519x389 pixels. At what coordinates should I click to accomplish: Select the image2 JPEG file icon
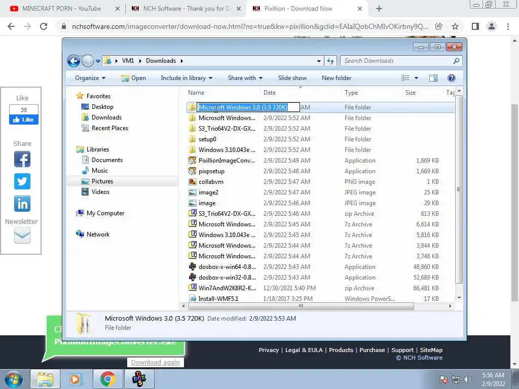click(x=192, y=192)
